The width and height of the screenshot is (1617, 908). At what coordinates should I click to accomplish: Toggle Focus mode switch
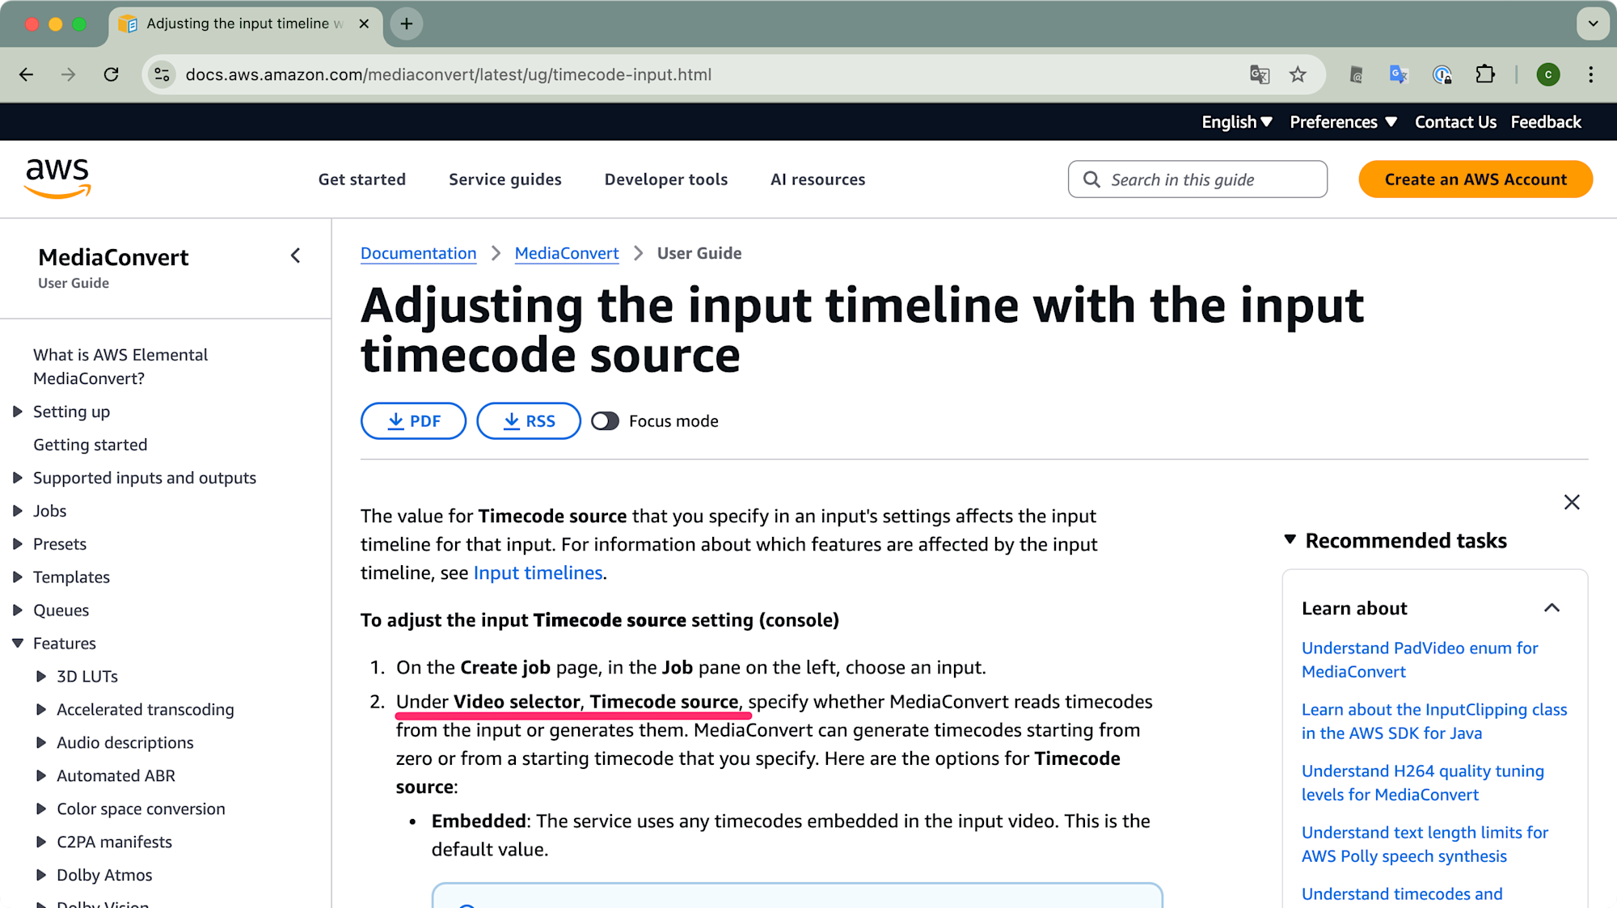[605, 421]
